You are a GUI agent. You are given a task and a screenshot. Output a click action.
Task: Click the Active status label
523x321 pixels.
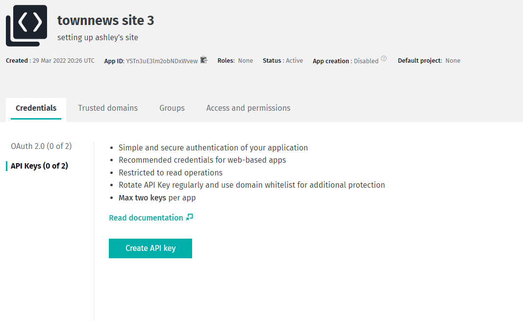[295, 60]
